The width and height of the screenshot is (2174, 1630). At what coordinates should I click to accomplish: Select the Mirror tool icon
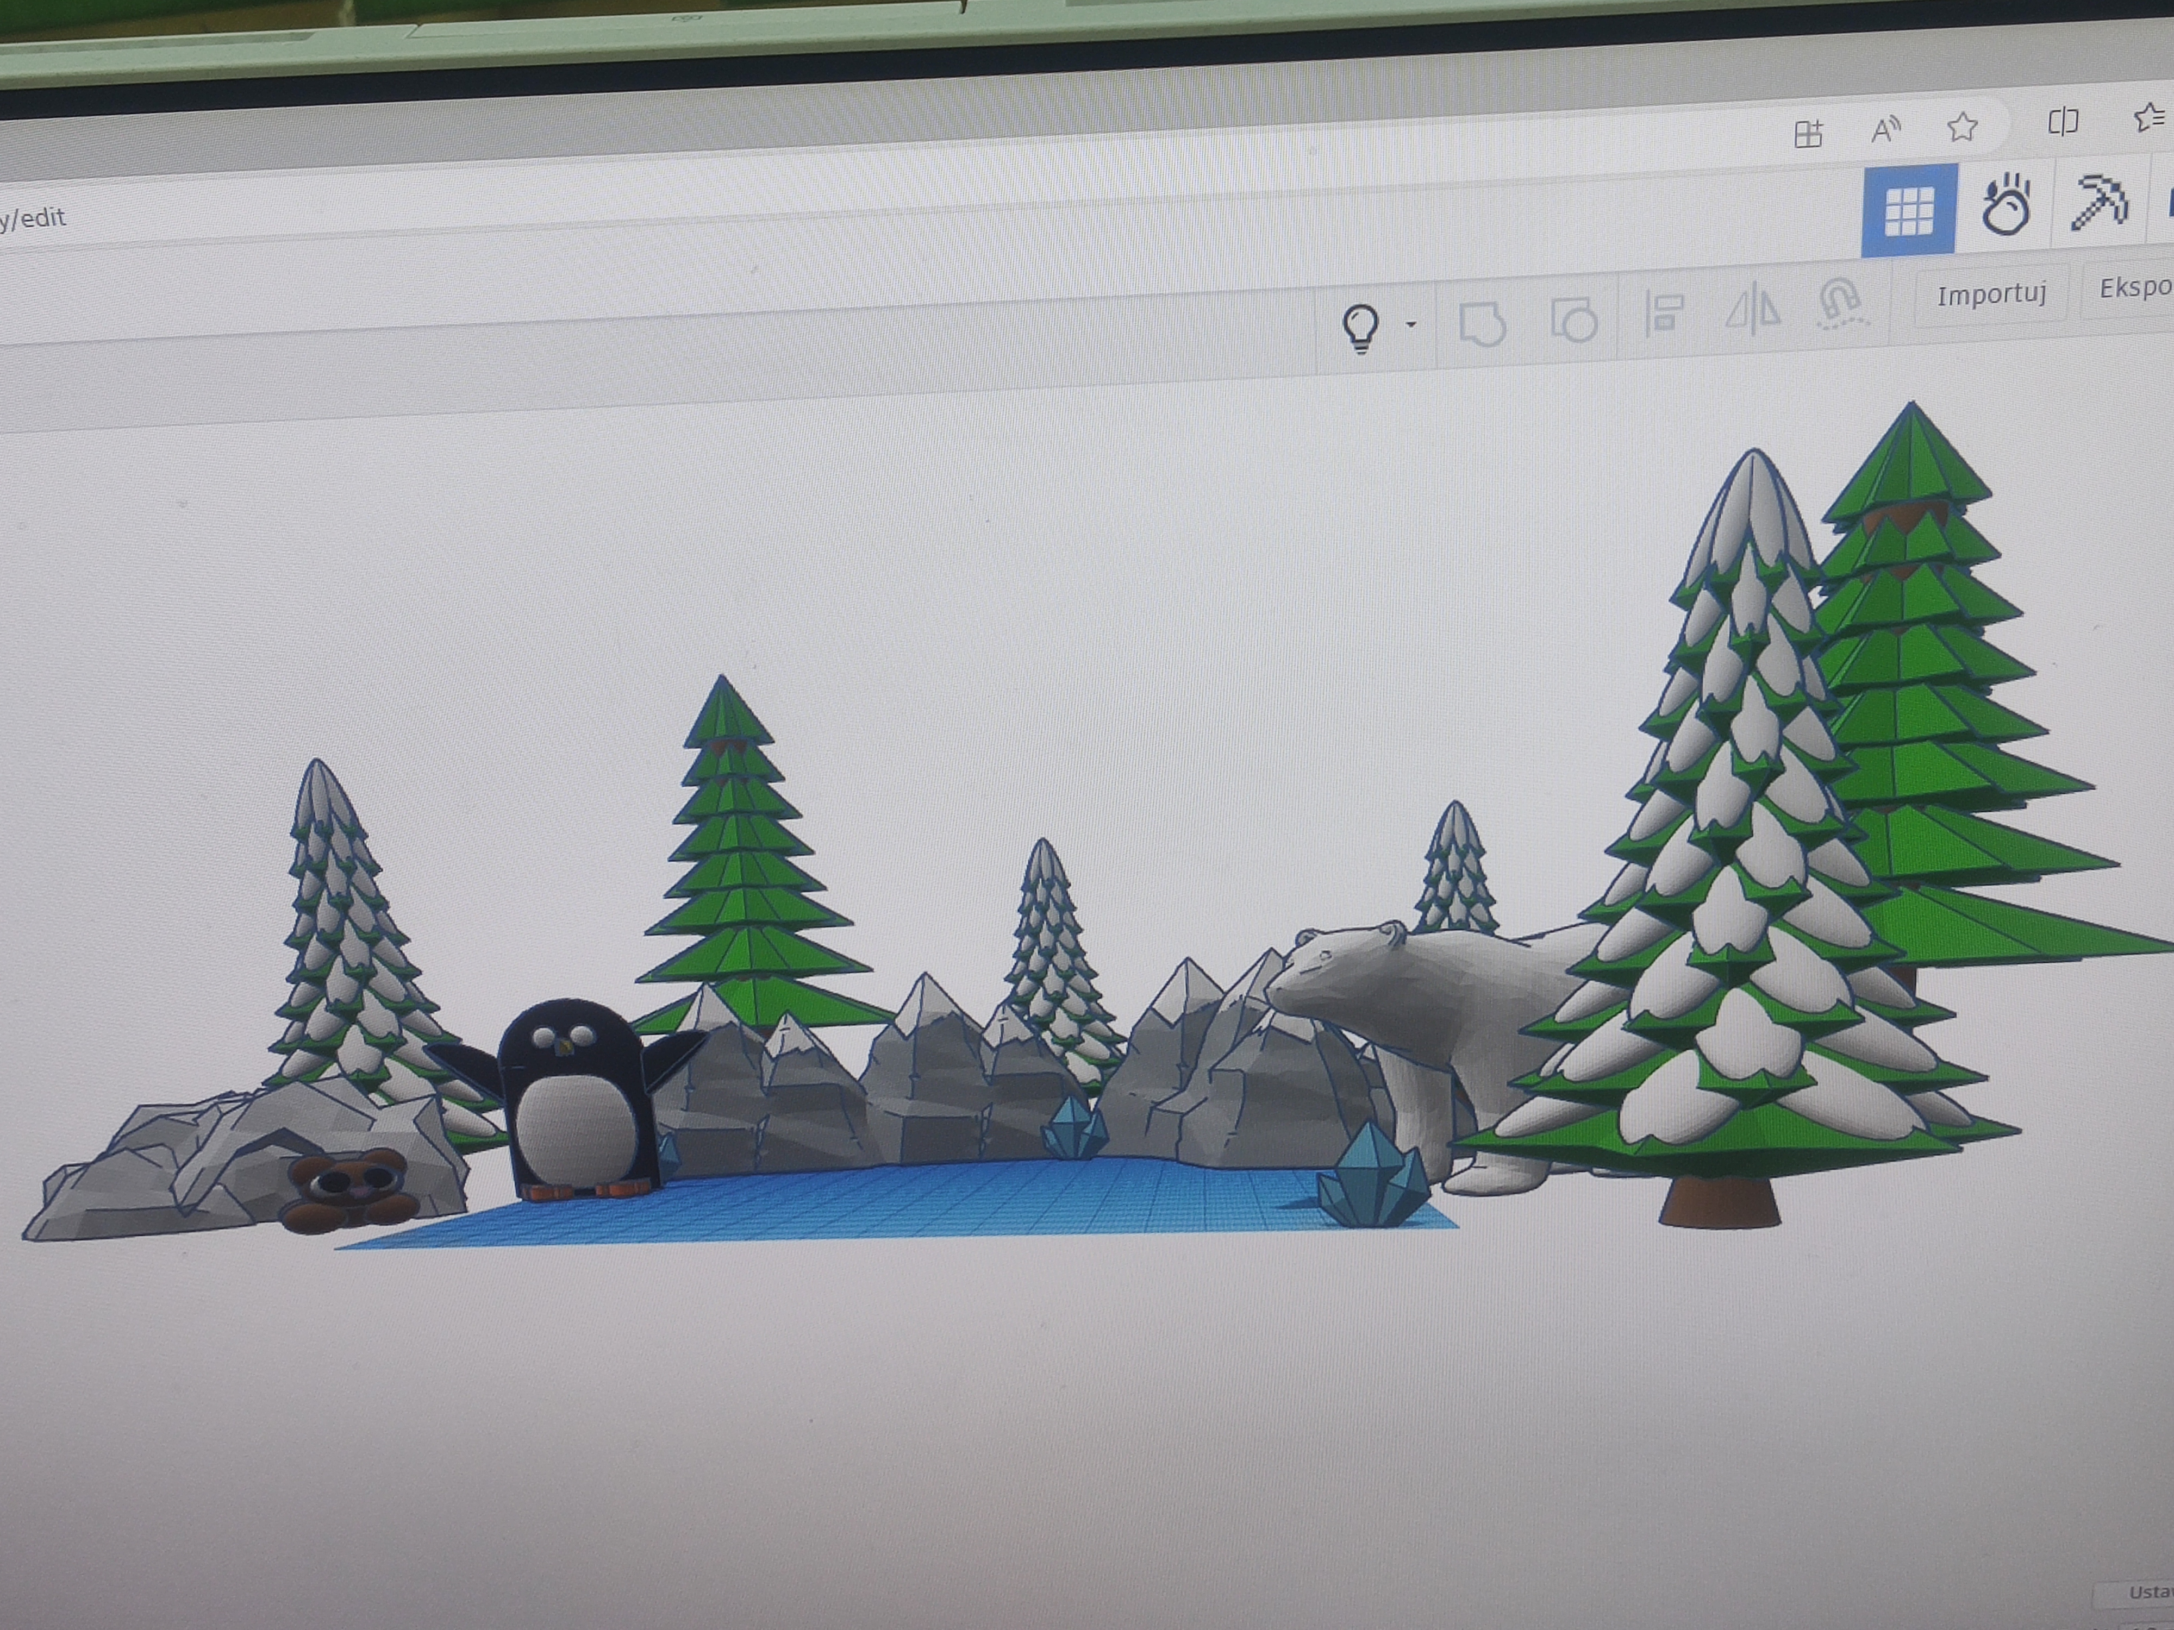1753,310
